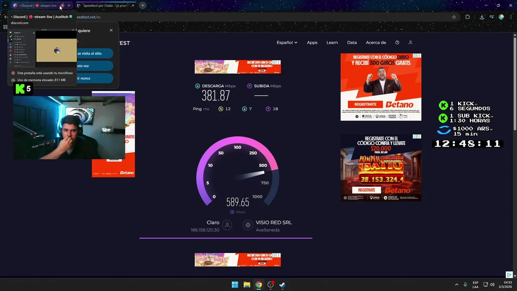Image resolution: width=517 pixels, height=291 pixels.
Task: Click the upload ping icon showing 18
Action: point(268,109)
